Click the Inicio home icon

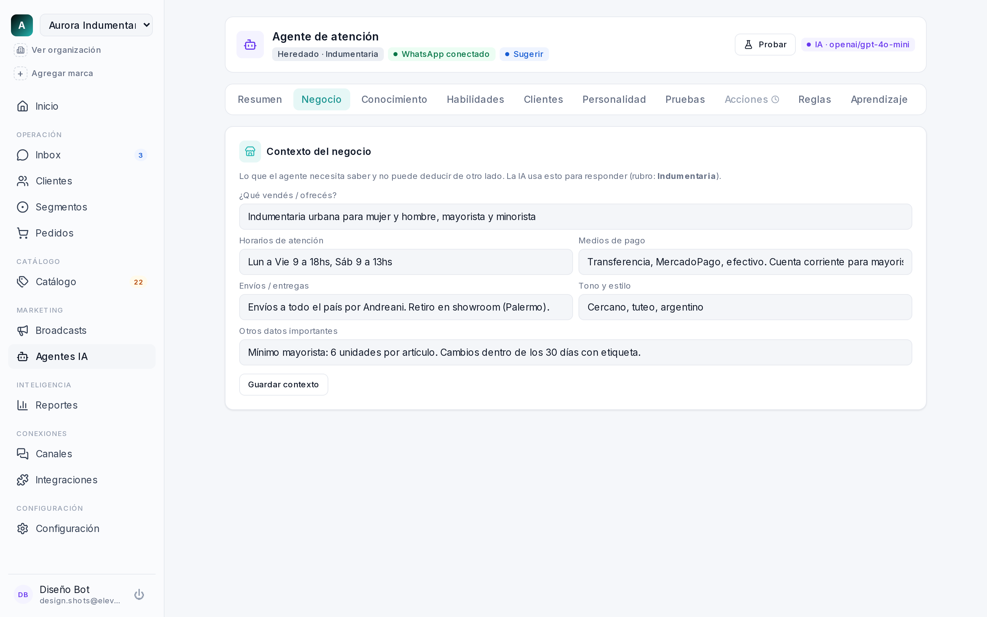coord(23,106)
